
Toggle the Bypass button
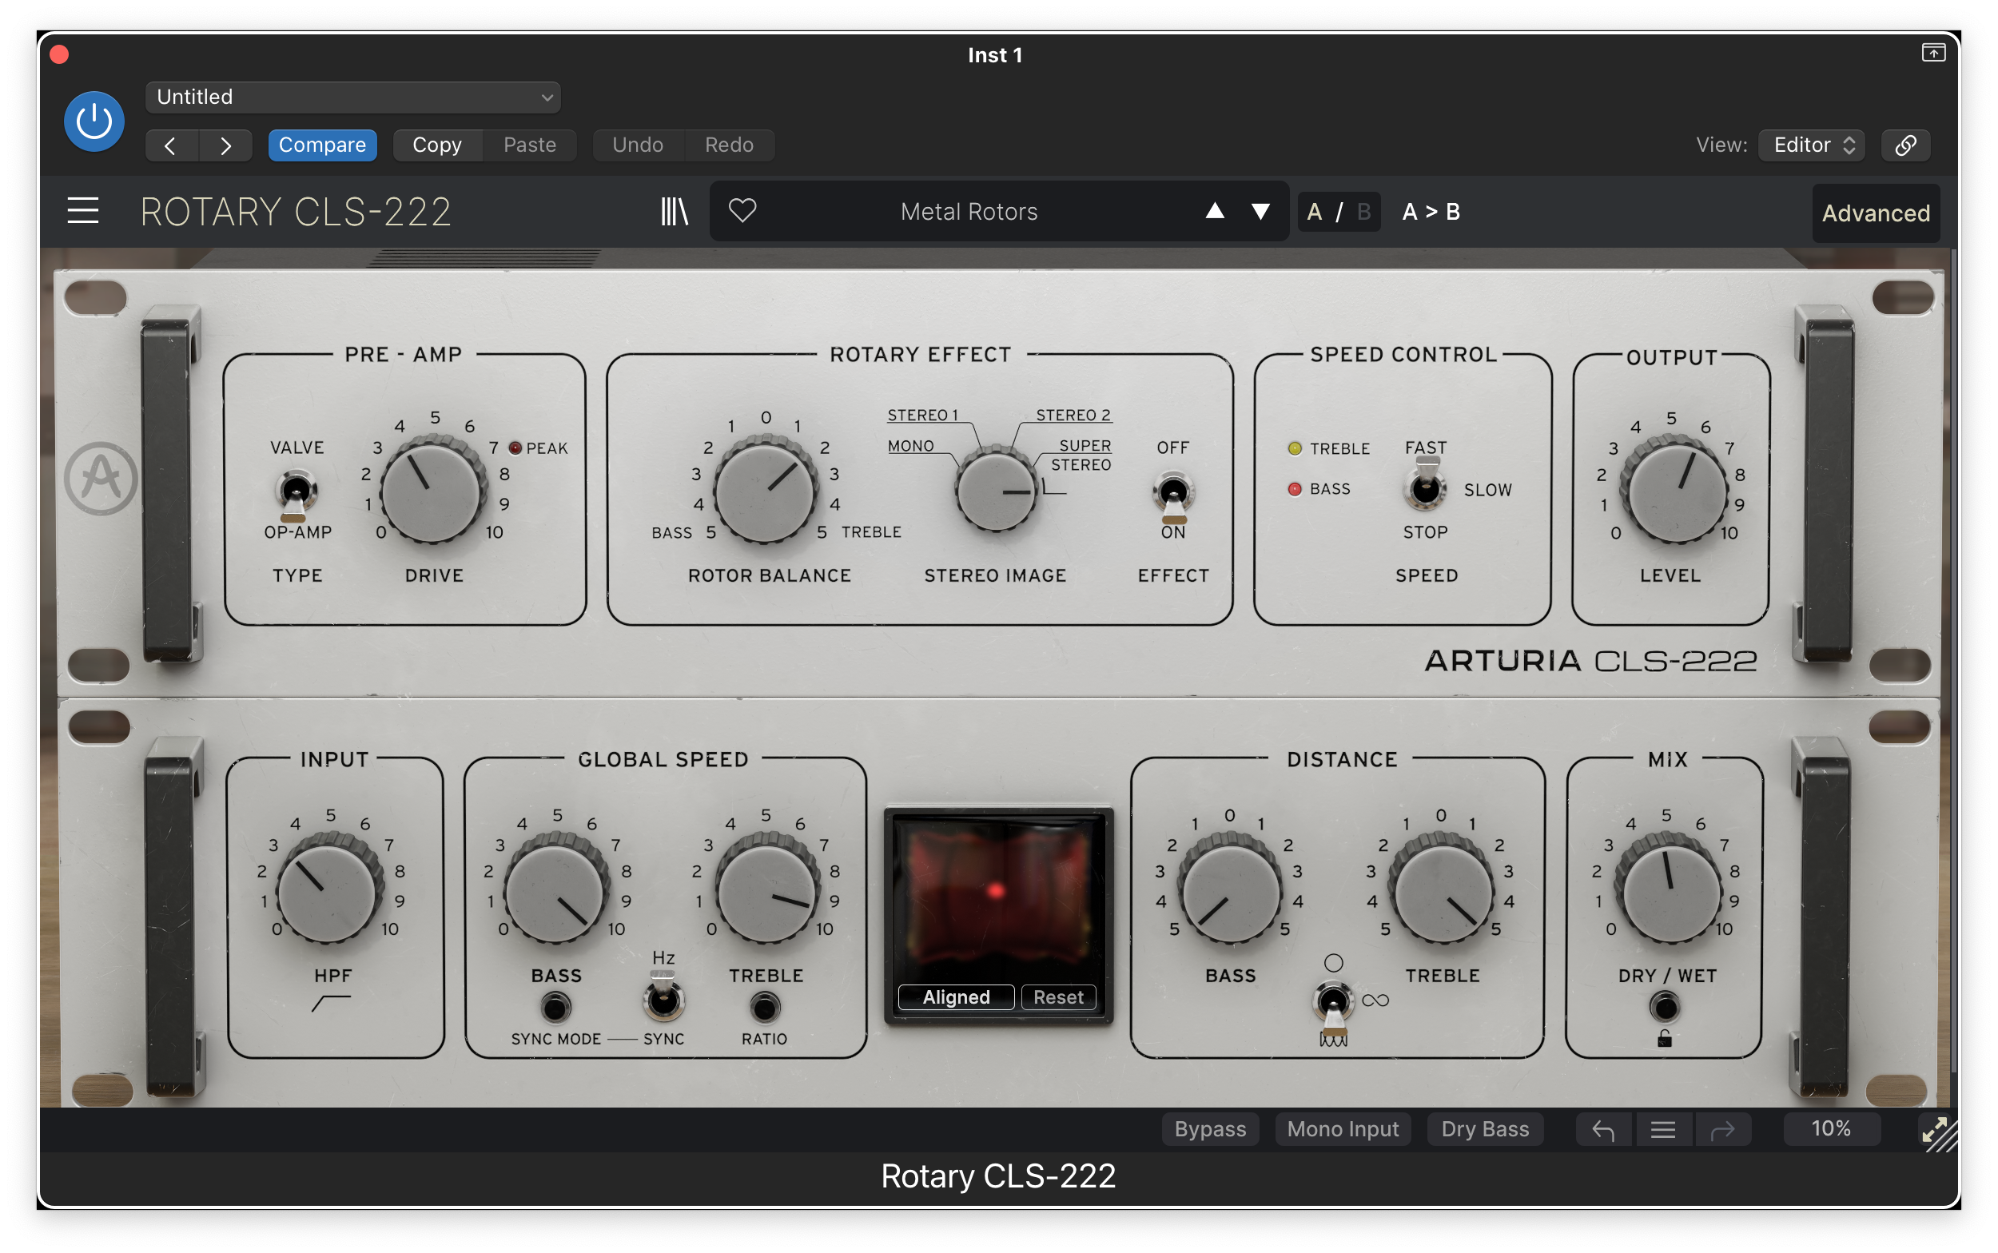[x=1210, y=1128]
